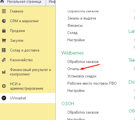Click the shopping bag icon for Продажи
135x120 pixels.
[4, 31]
